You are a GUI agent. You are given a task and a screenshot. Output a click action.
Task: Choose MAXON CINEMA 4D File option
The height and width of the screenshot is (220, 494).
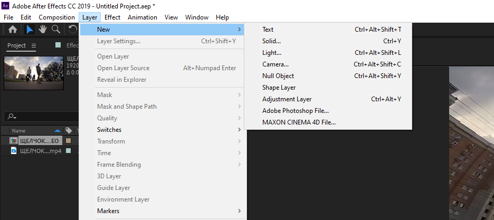[328, 122]
